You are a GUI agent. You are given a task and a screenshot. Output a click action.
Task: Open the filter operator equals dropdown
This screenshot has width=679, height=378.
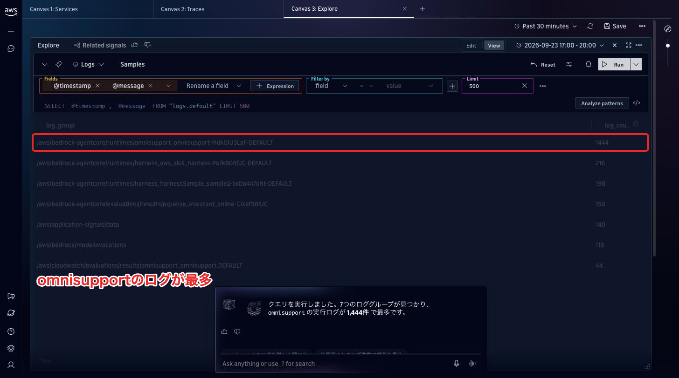367,86
